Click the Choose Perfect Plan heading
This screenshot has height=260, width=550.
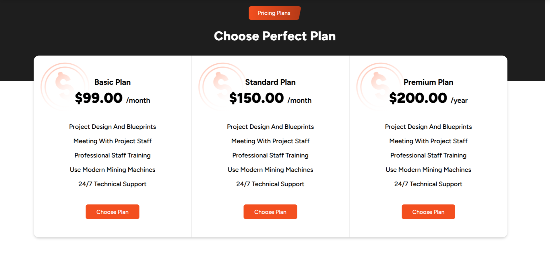(275, 36)
